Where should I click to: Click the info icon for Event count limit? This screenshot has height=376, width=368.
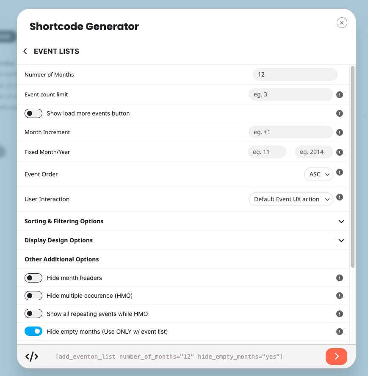point(340,95)
